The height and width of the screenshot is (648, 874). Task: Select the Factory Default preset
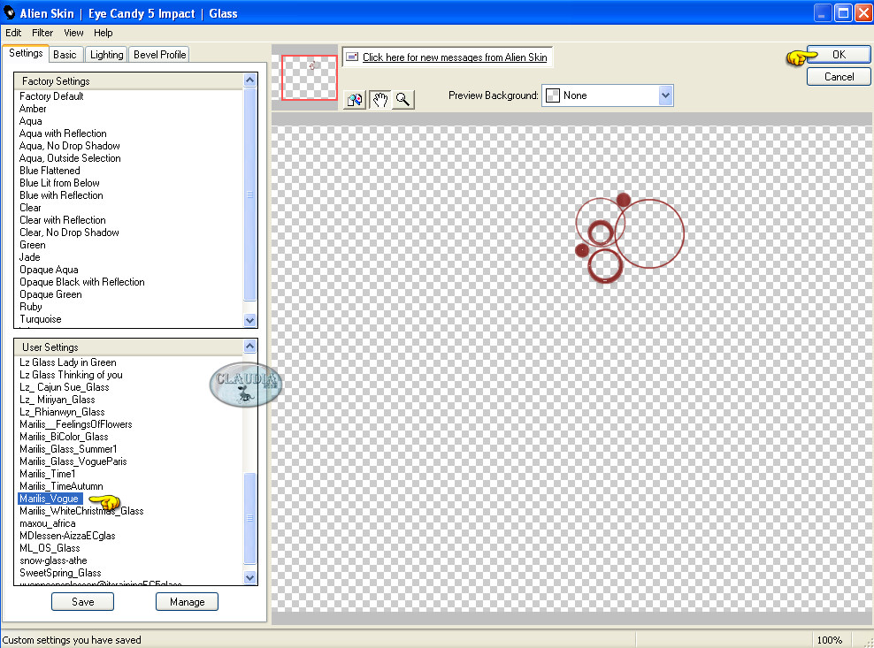pyautogui.click(x=51, y=96)
